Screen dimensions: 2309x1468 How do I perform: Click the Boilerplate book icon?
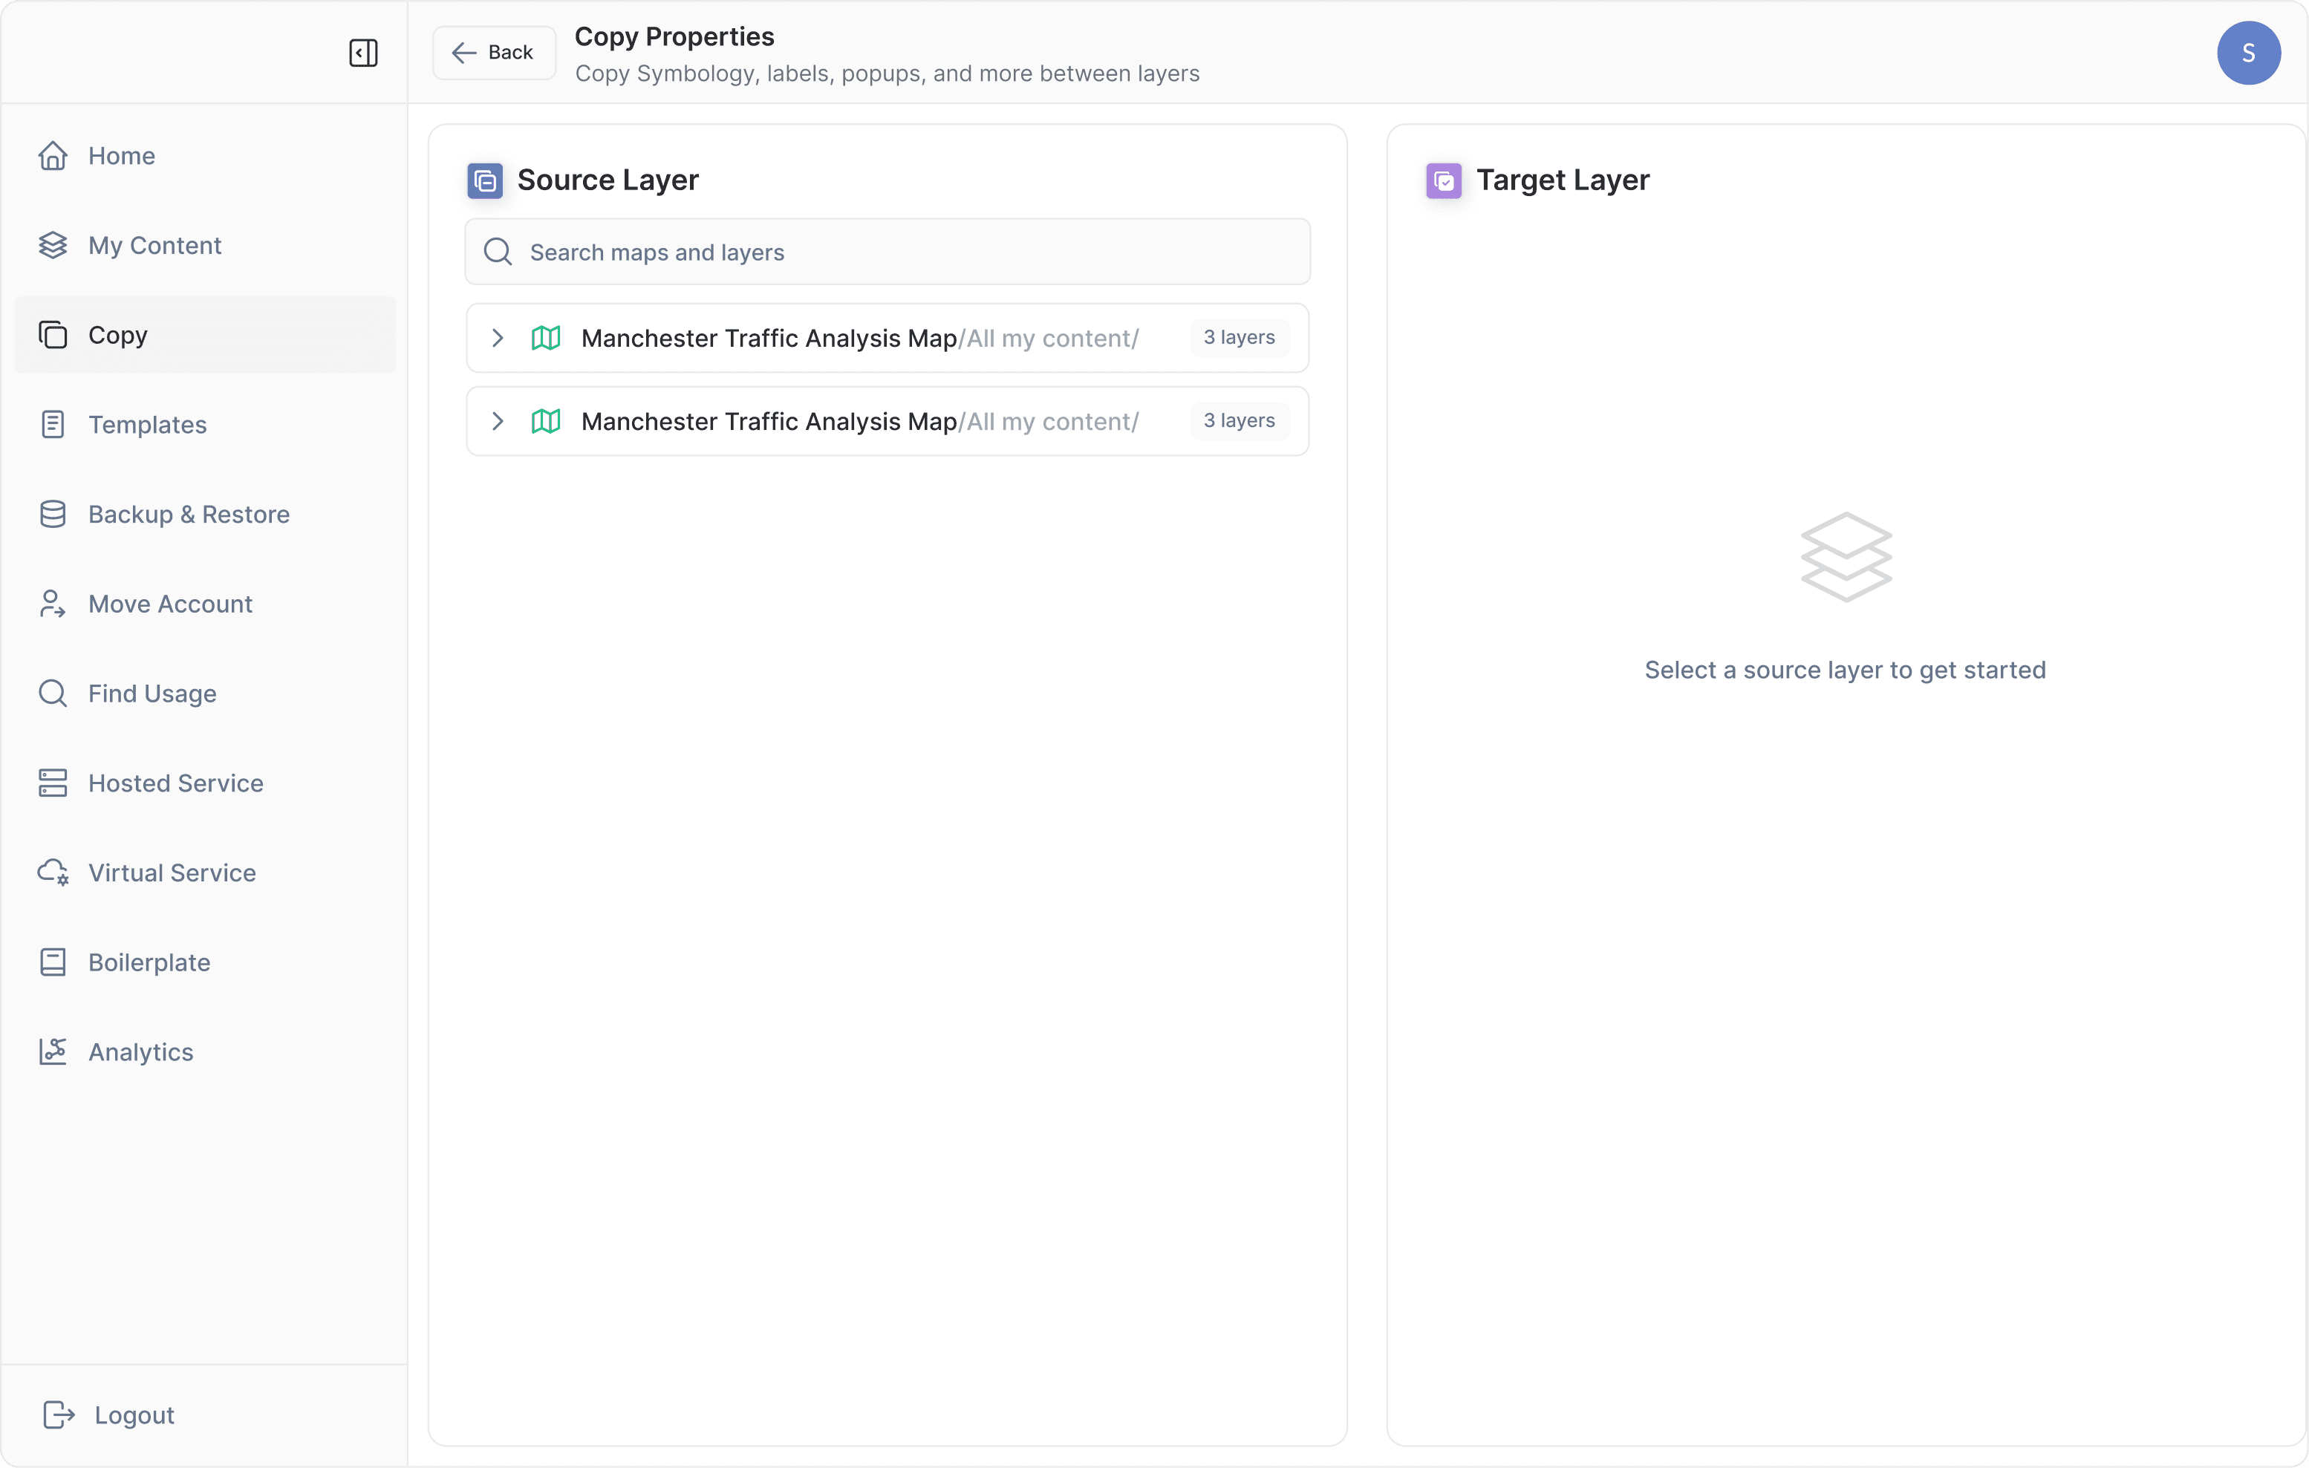(x=53, y=962)
